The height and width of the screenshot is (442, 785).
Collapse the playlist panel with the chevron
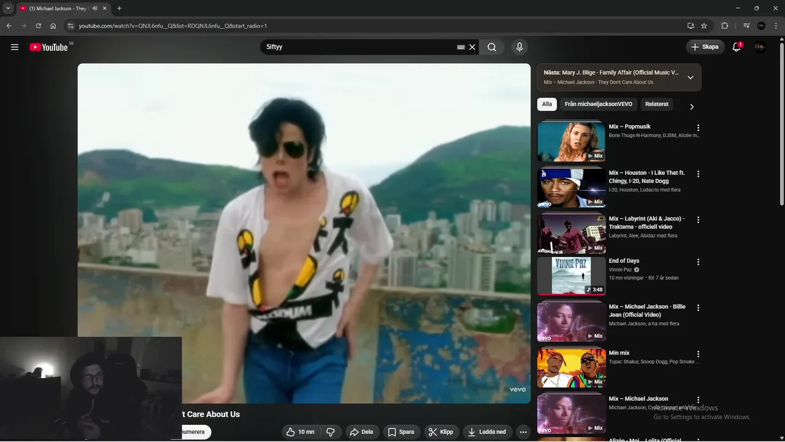(x=690, y=77)
